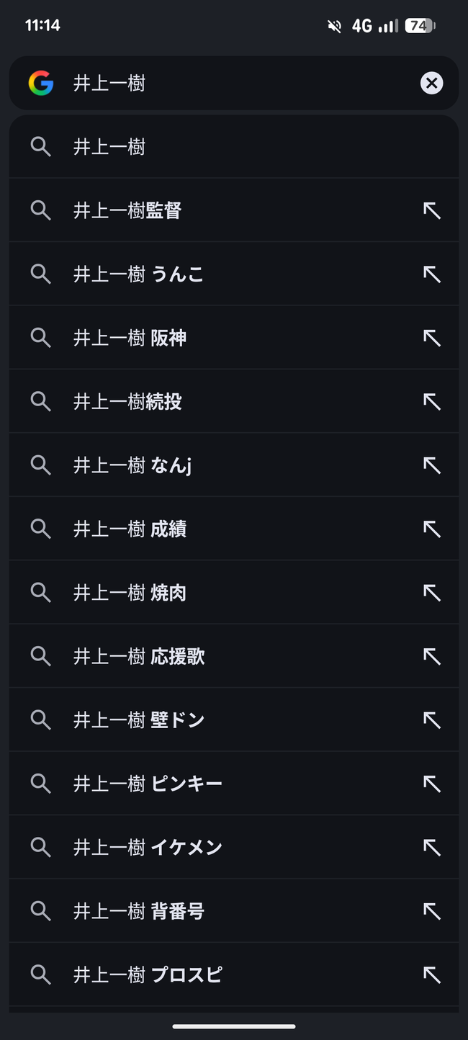This screenshot has width=468, height=1040.
Task: Choose 井上一樹 焼肉 from suggestions
Action: (x=234, y=593)
